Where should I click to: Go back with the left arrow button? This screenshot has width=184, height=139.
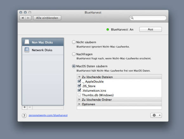click(x=23, y=18)
